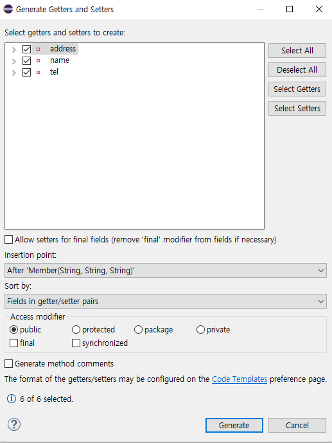This screenshot has width=332, height=443.
Task: Enable 'Allow setters for final fields'
Action: click(x=9, y=240)
